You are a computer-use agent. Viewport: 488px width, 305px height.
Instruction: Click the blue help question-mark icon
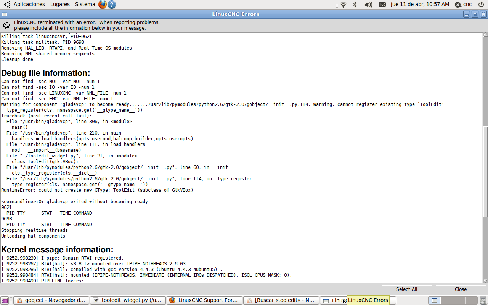tap(112, 4)
